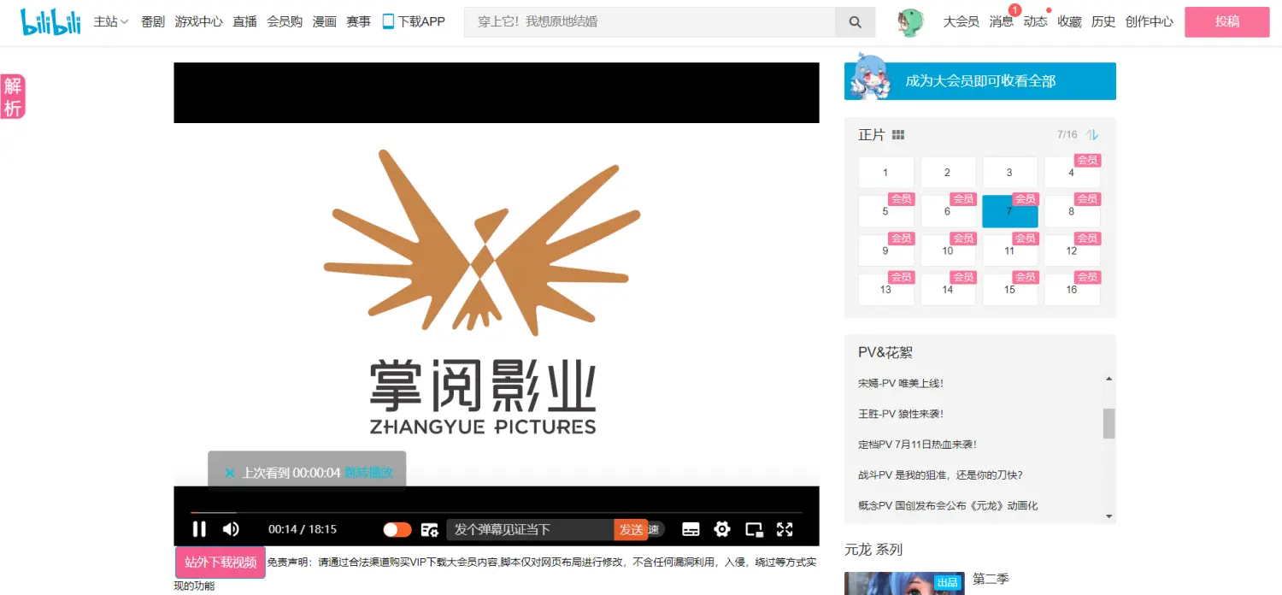1282x595 pixels.
Task: Open 王胜-PV 狼性来袭！
Action: point(901,414)
